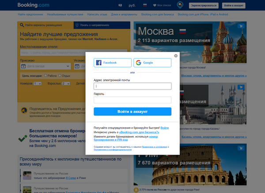Switch to Найти варианты размещения tab
Screen dimensions: 265x193
(x=45, y=25)
